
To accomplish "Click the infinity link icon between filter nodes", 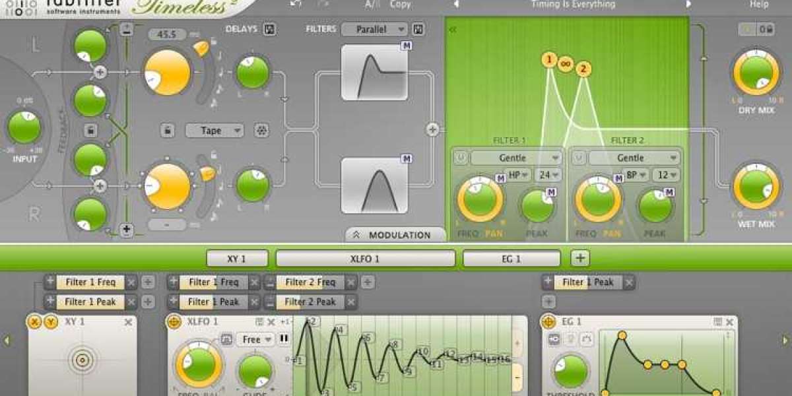I will tap(566, 64).
